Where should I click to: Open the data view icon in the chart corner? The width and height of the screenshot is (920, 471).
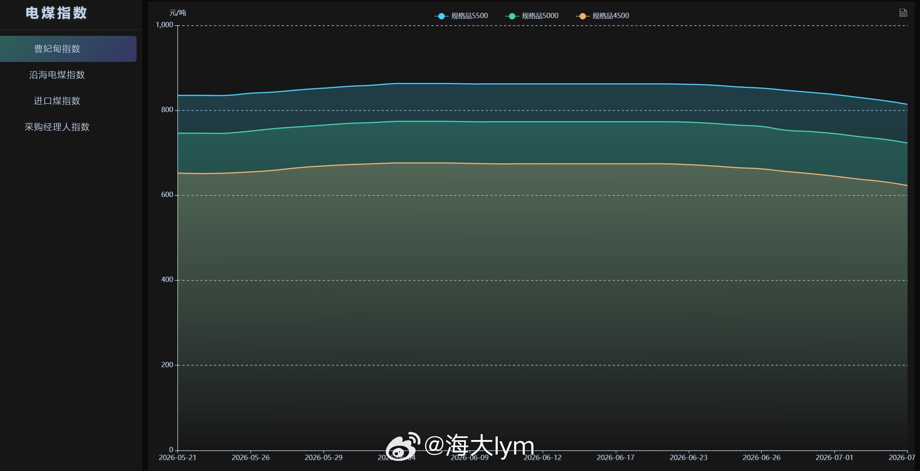click(903, 13)
